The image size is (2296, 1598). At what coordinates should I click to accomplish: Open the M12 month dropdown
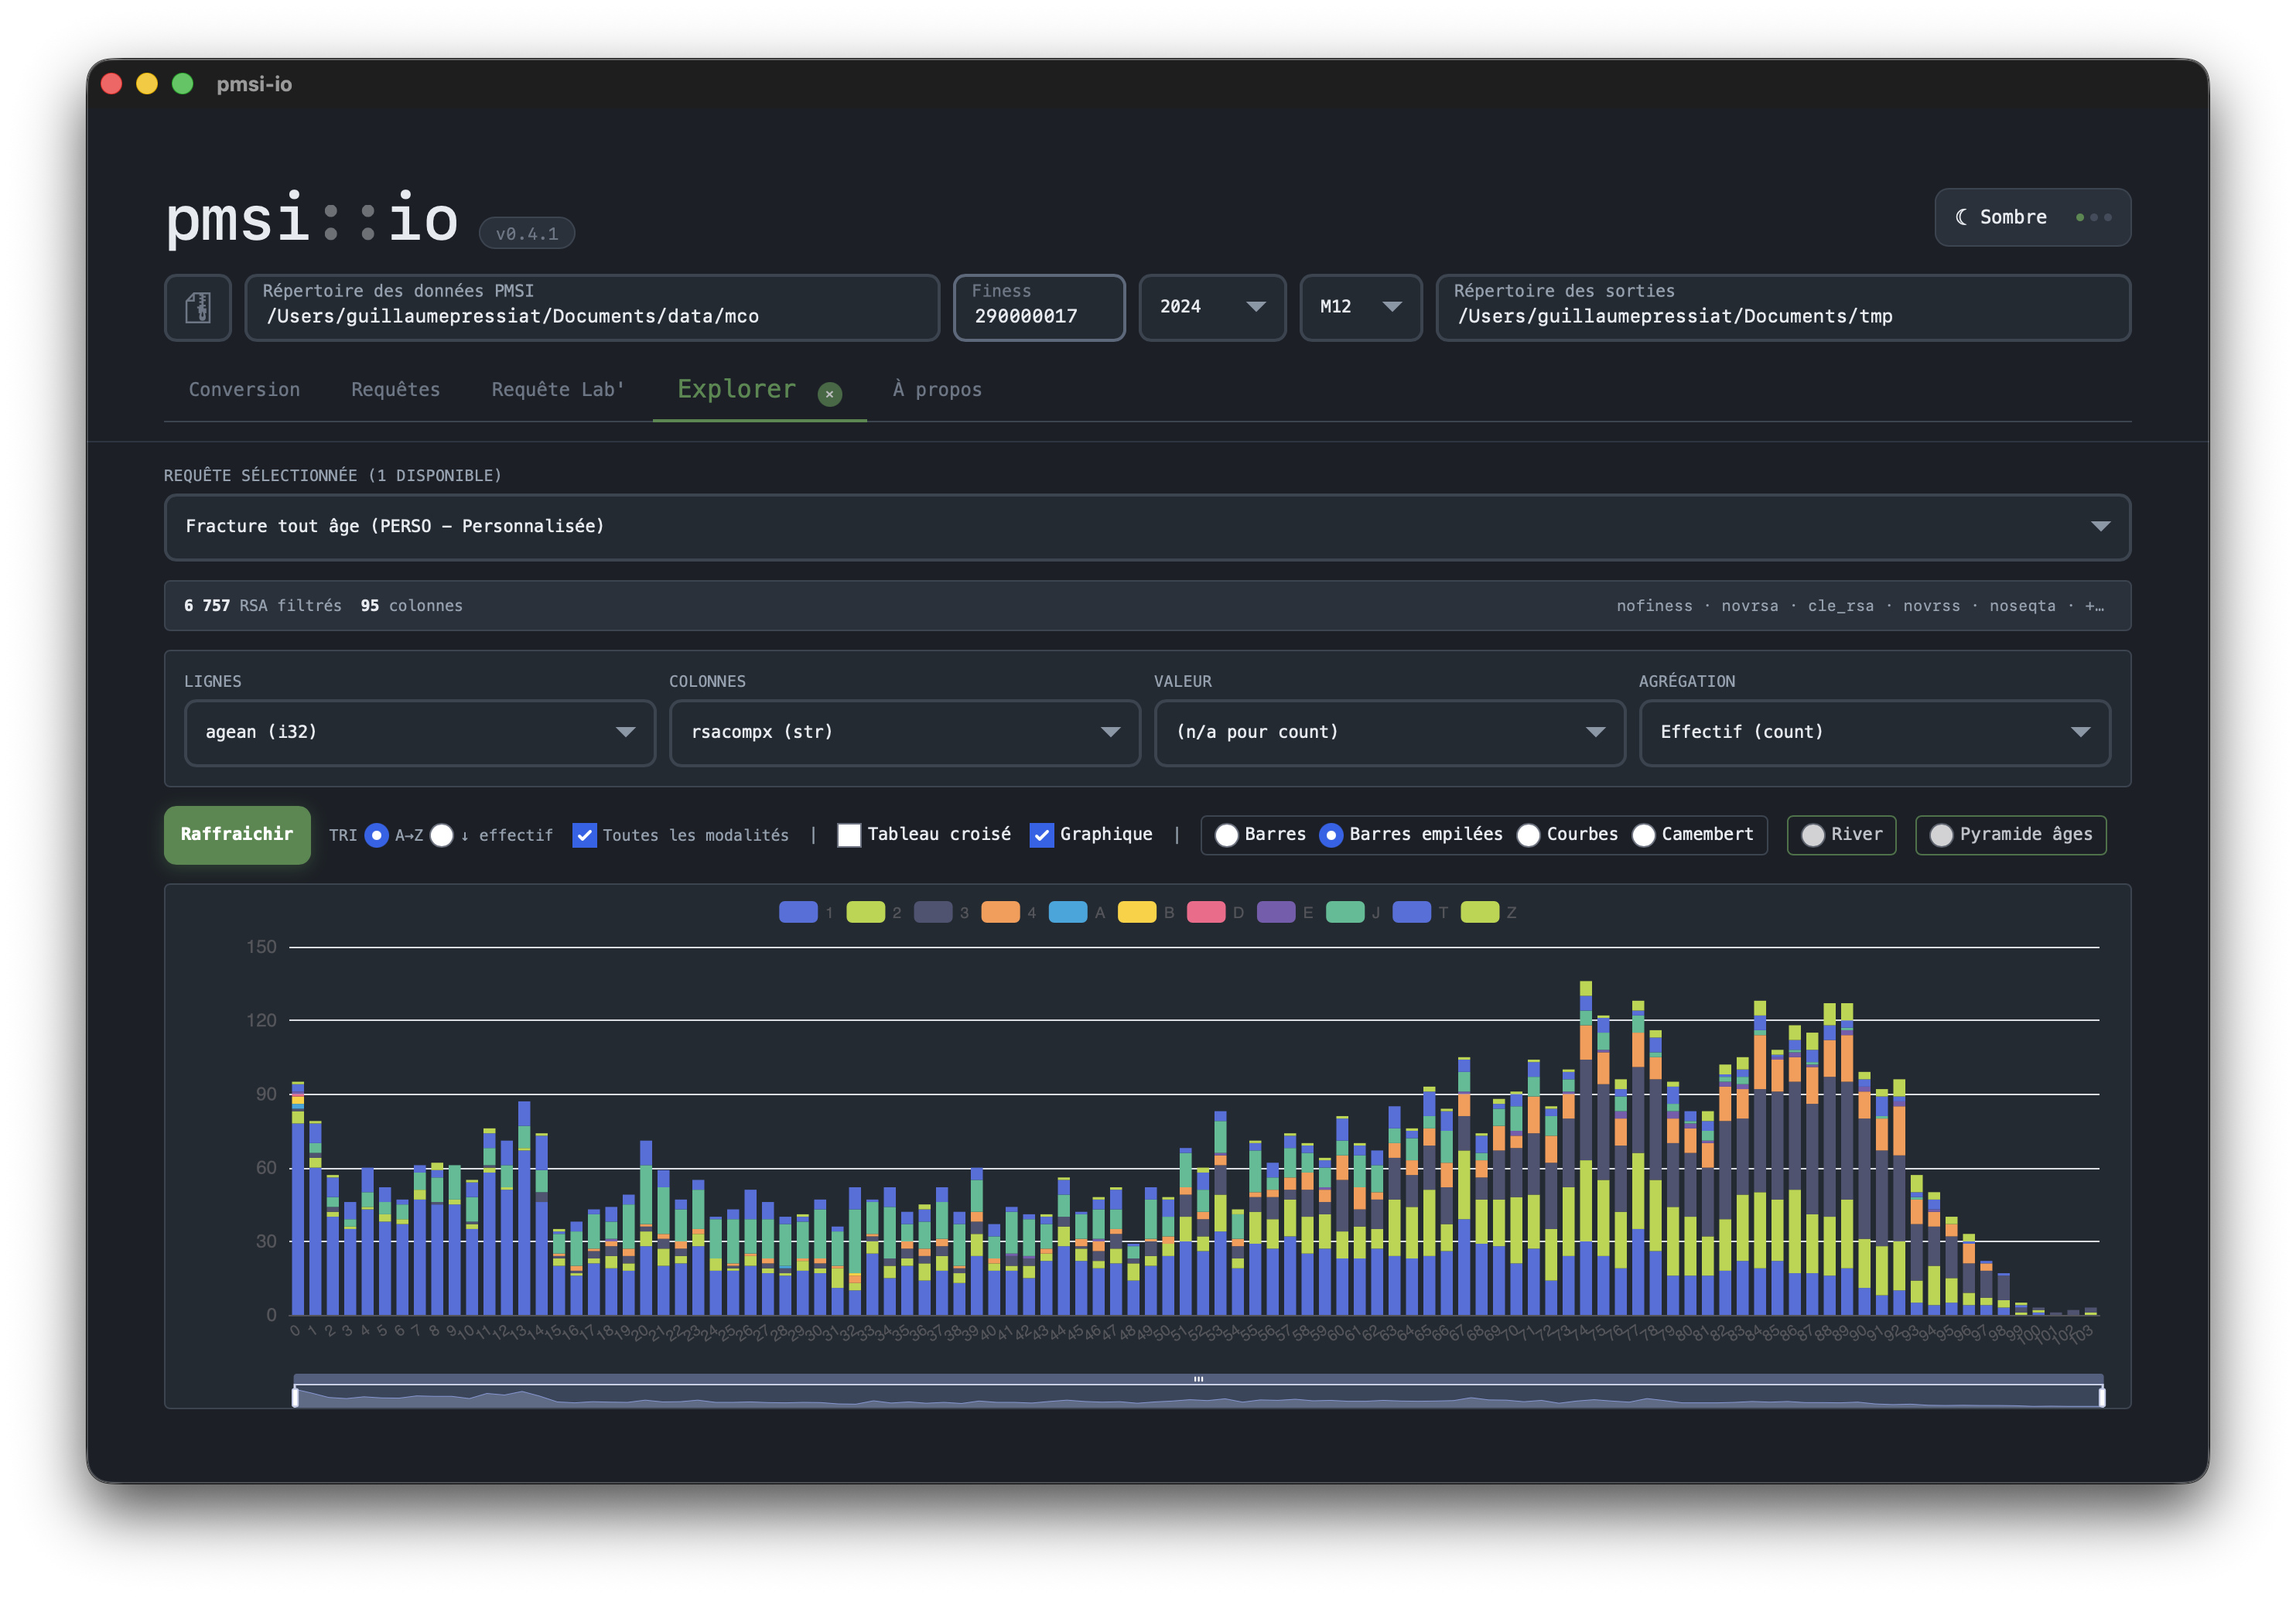coord(1360,307)
